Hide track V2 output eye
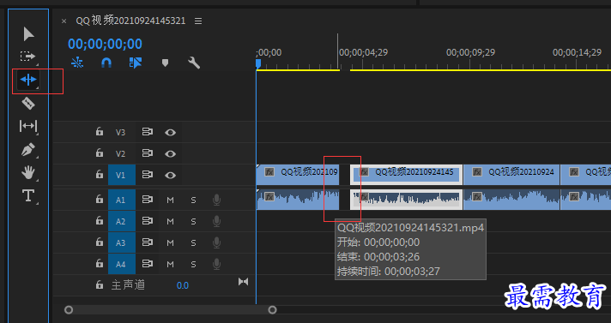611x323 pixels. pos(170,153)
